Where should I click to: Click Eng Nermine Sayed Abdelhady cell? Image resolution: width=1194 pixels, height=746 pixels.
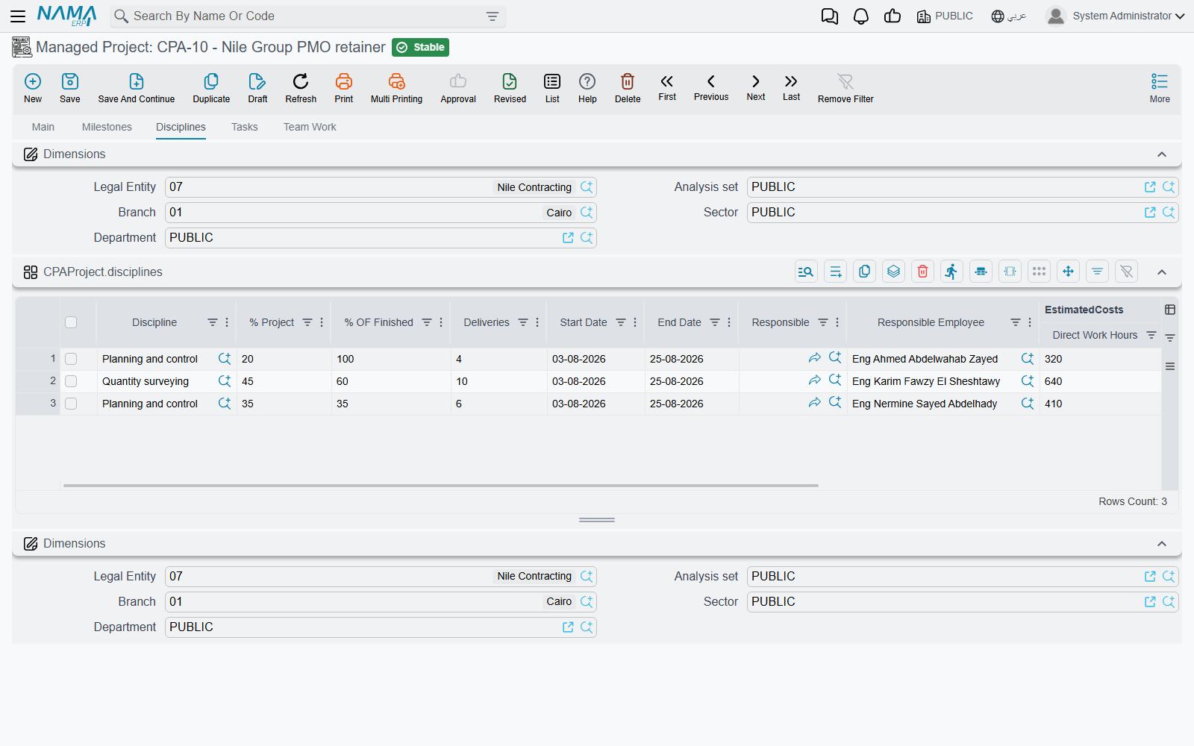[x=925, y=404]
